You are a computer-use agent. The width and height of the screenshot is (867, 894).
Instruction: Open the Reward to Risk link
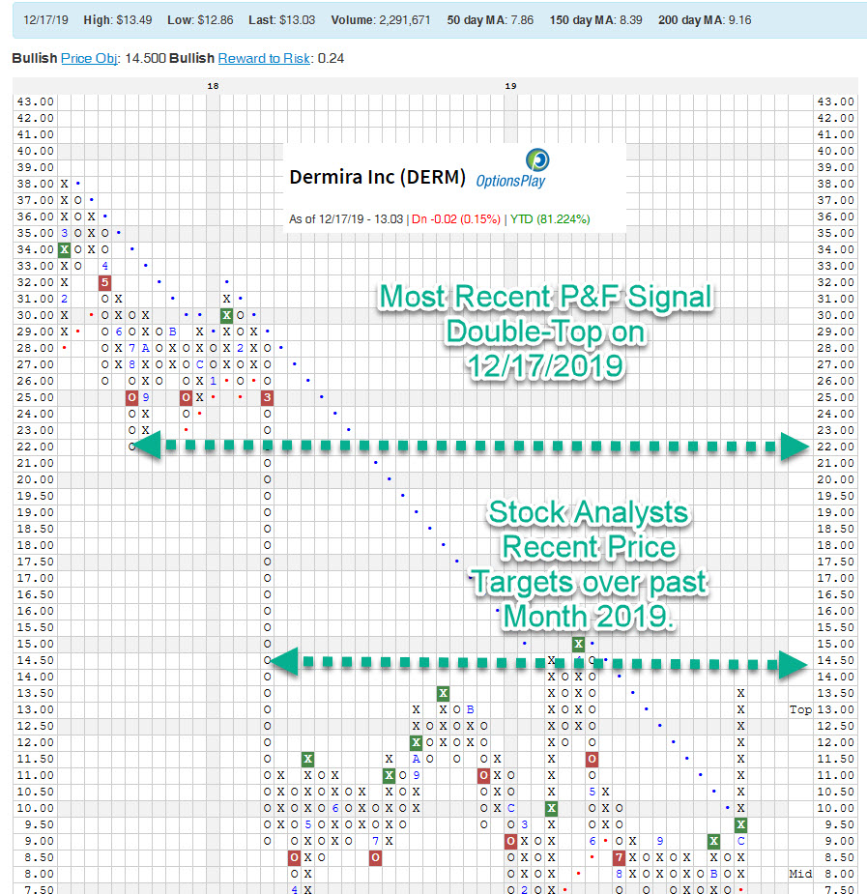click(x=264, y=58)
